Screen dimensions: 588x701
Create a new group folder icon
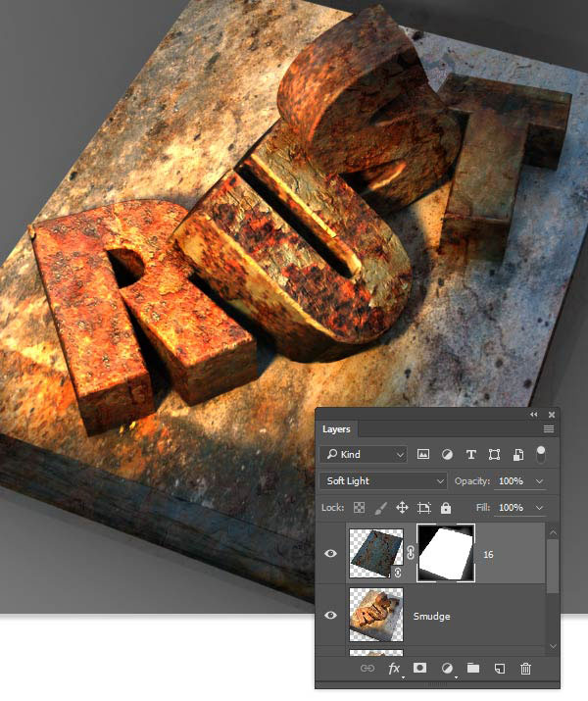pyautogui.click(x=472, y=668)
